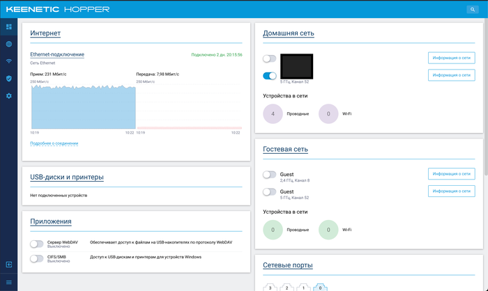Click Информация о сети for the home 5 ГГц network
The image size is (488, 291).
pos(451,75)
